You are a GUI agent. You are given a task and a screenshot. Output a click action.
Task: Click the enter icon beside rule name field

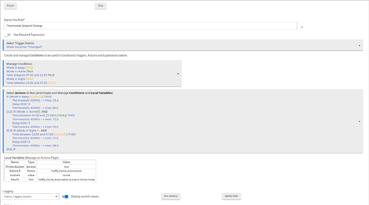pos(302,27)
